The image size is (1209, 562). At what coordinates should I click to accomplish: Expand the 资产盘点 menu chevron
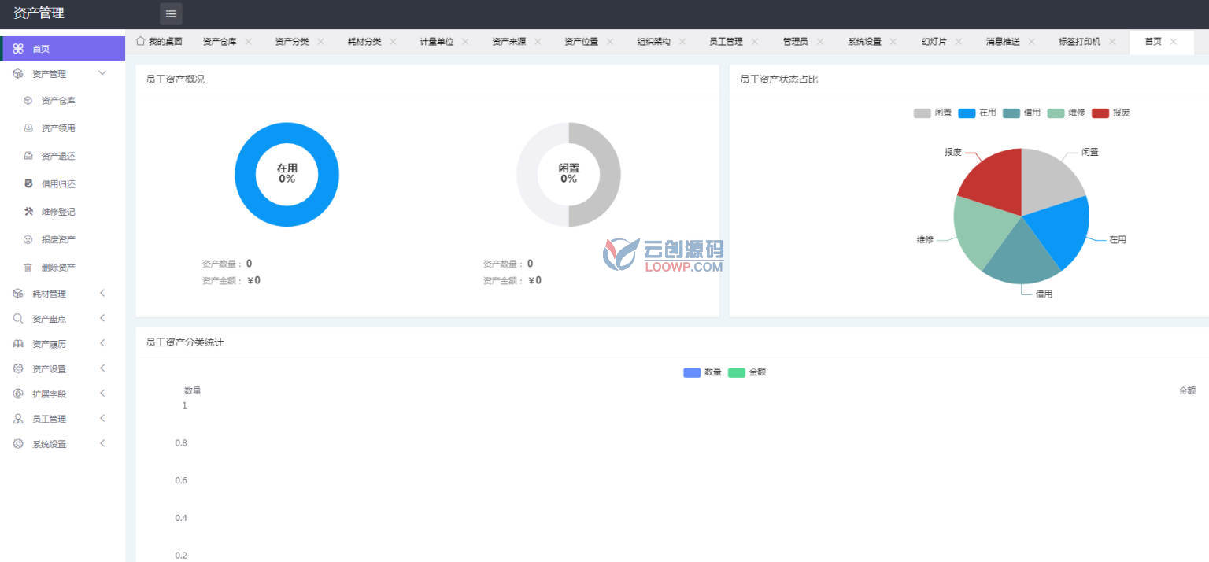point(102,318)
